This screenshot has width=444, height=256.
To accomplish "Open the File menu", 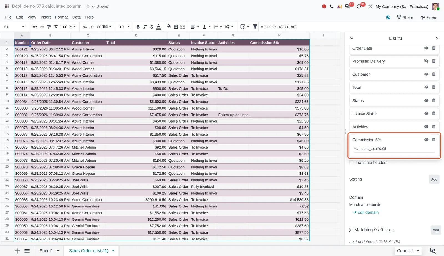I will (8, 17).
